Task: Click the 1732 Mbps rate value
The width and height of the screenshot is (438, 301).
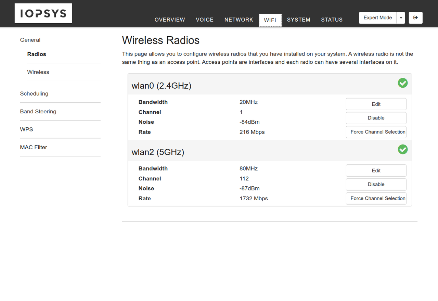Action: pyautogui.click(x=254, y=198)
